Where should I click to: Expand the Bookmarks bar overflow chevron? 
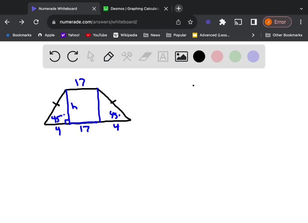tap(253, 35)
